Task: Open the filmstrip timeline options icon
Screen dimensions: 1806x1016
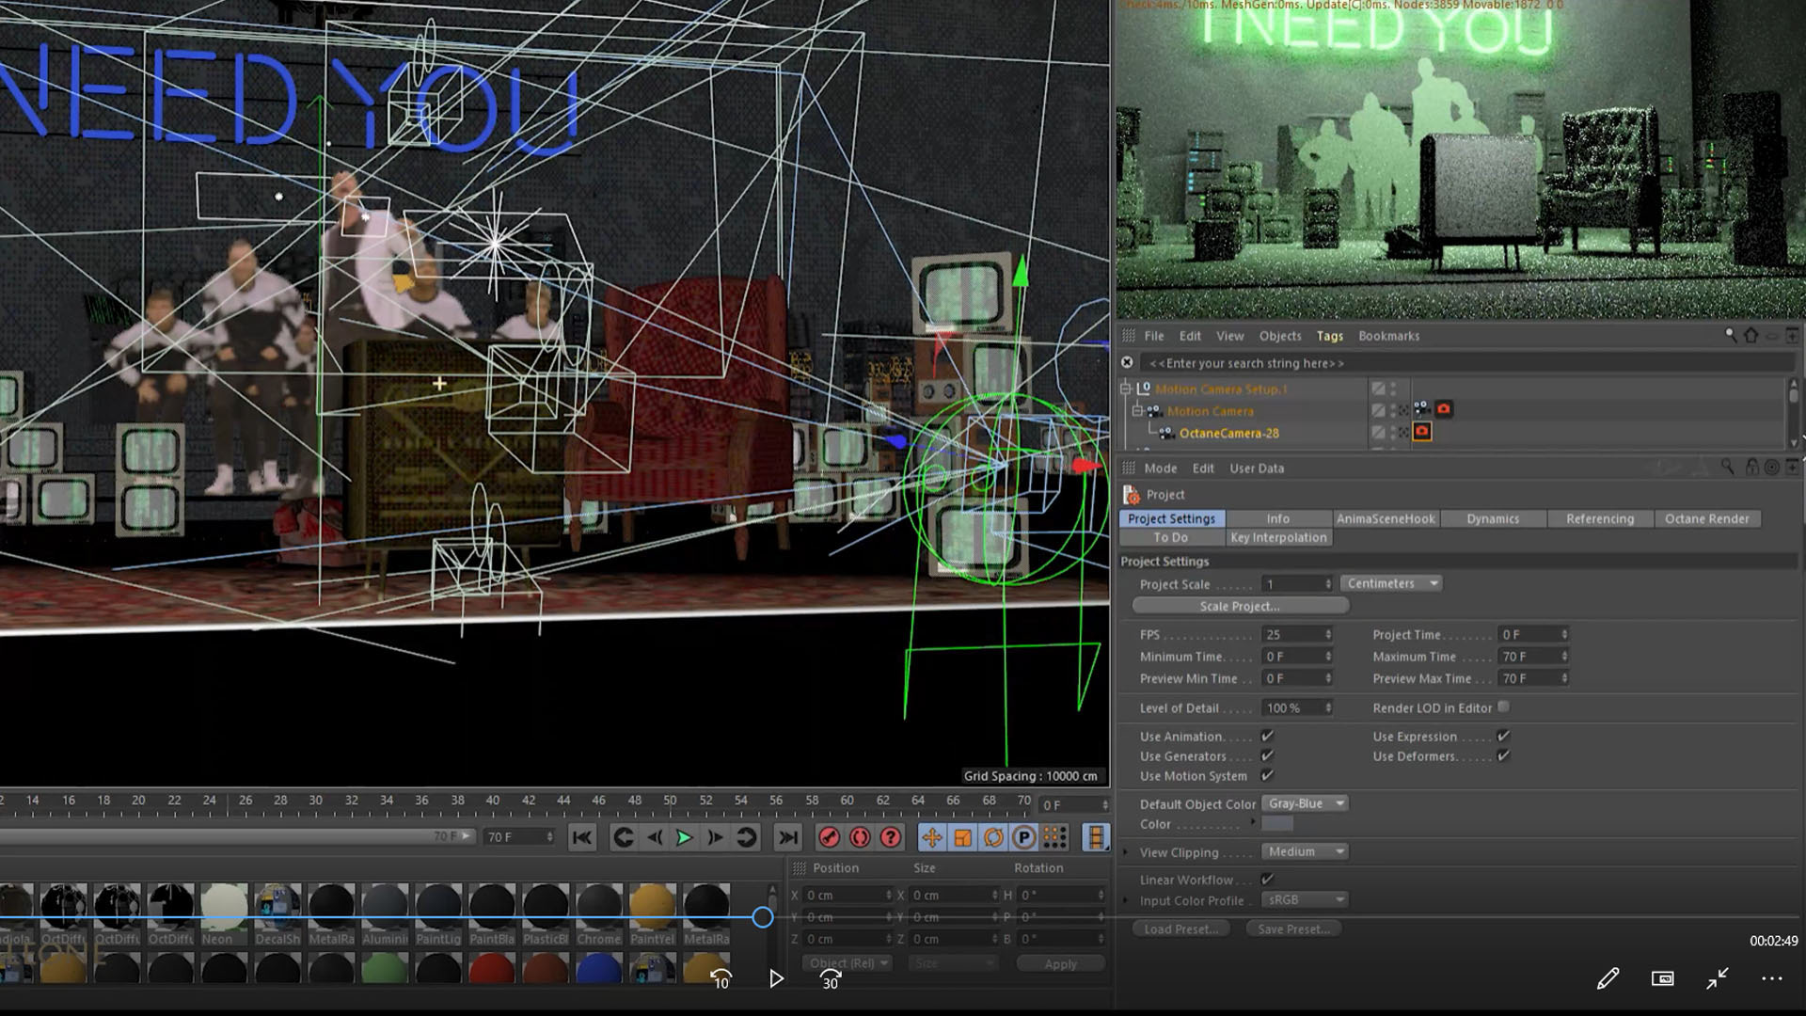Action: tap(1096, 837)
